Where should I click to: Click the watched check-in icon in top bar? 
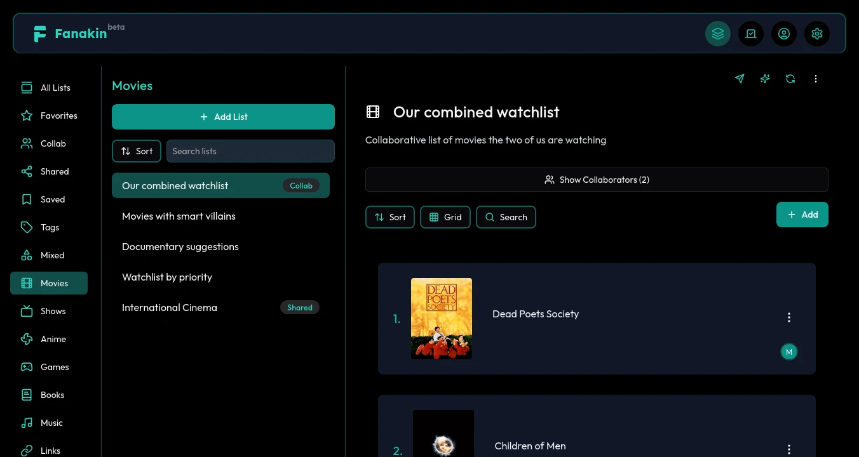pos(751,34)
